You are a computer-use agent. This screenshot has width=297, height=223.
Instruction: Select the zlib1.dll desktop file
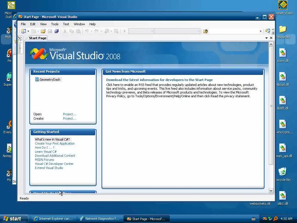coord(282,198)
